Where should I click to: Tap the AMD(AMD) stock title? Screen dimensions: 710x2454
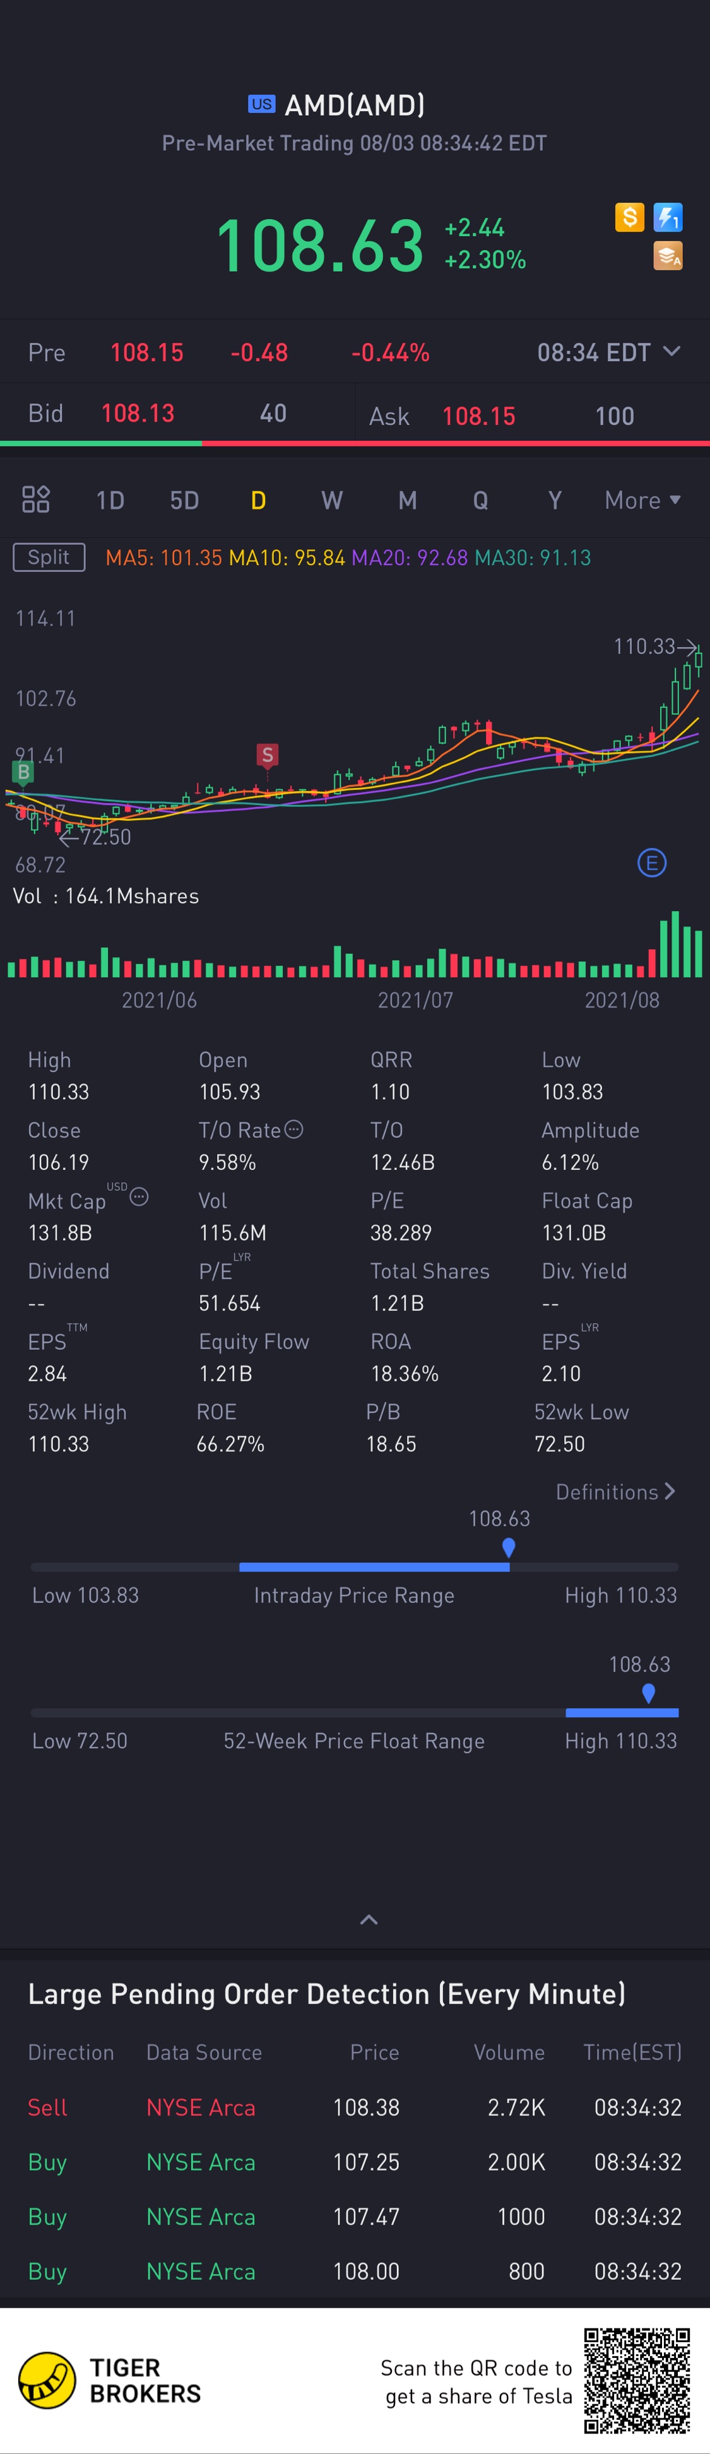pos(355,105)
